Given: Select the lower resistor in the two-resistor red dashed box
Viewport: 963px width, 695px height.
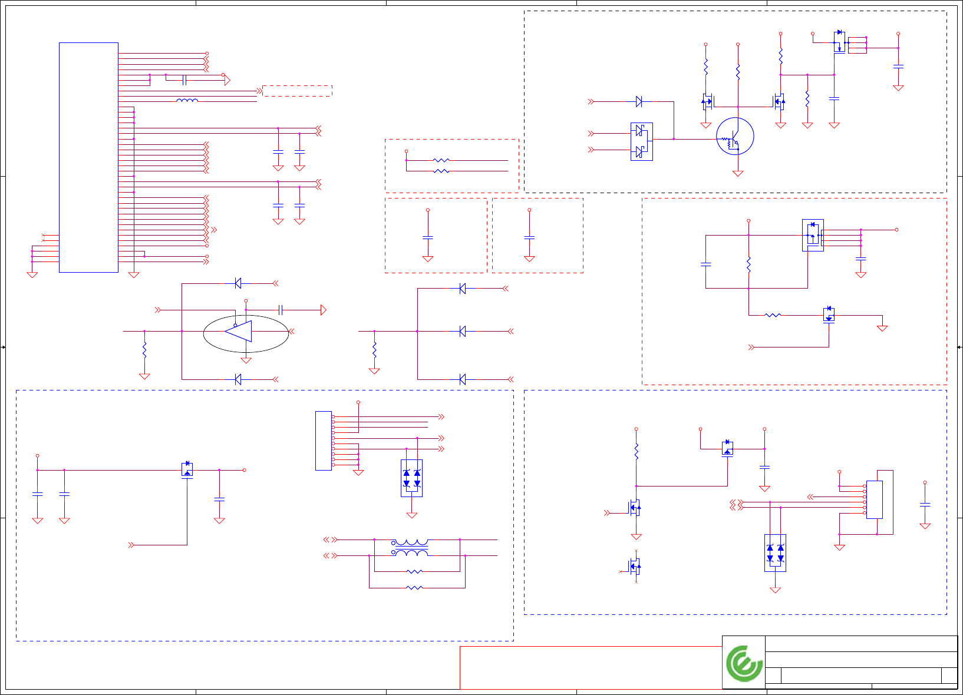Looking at the screenshot, I should [441, 171].
